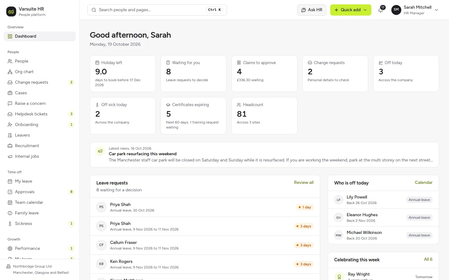
Task: Open Sarah Mitchell account menu chevron
Action: click(x=437, y=10)
